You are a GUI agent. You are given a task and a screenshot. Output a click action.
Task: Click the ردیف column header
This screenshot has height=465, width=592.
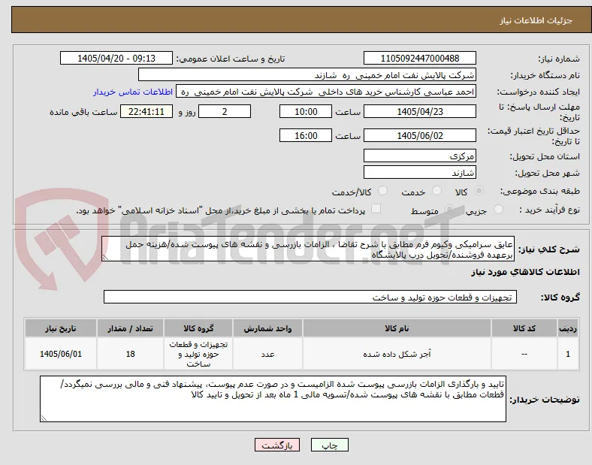coord(568,328)
